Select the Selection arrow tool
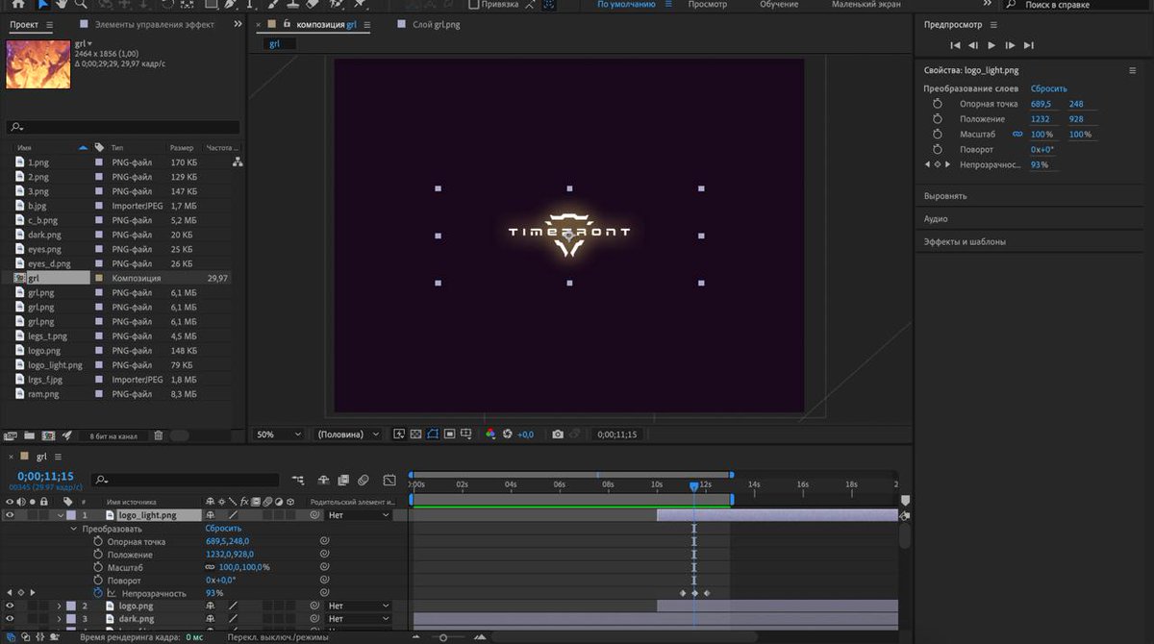This screenshot has height=644, width=1154. coord(44,4)
